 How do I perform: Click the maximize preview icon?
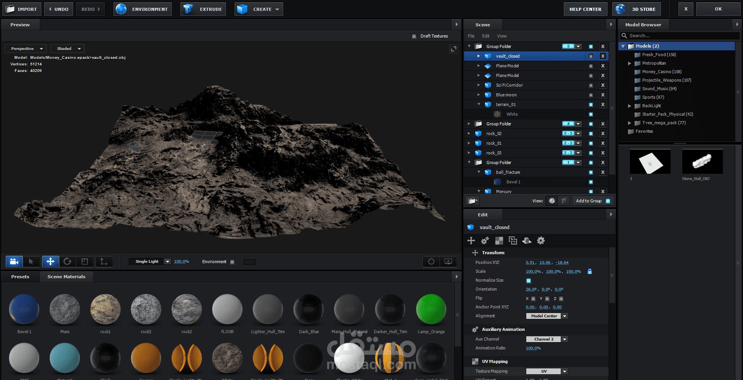pos(454,49)
